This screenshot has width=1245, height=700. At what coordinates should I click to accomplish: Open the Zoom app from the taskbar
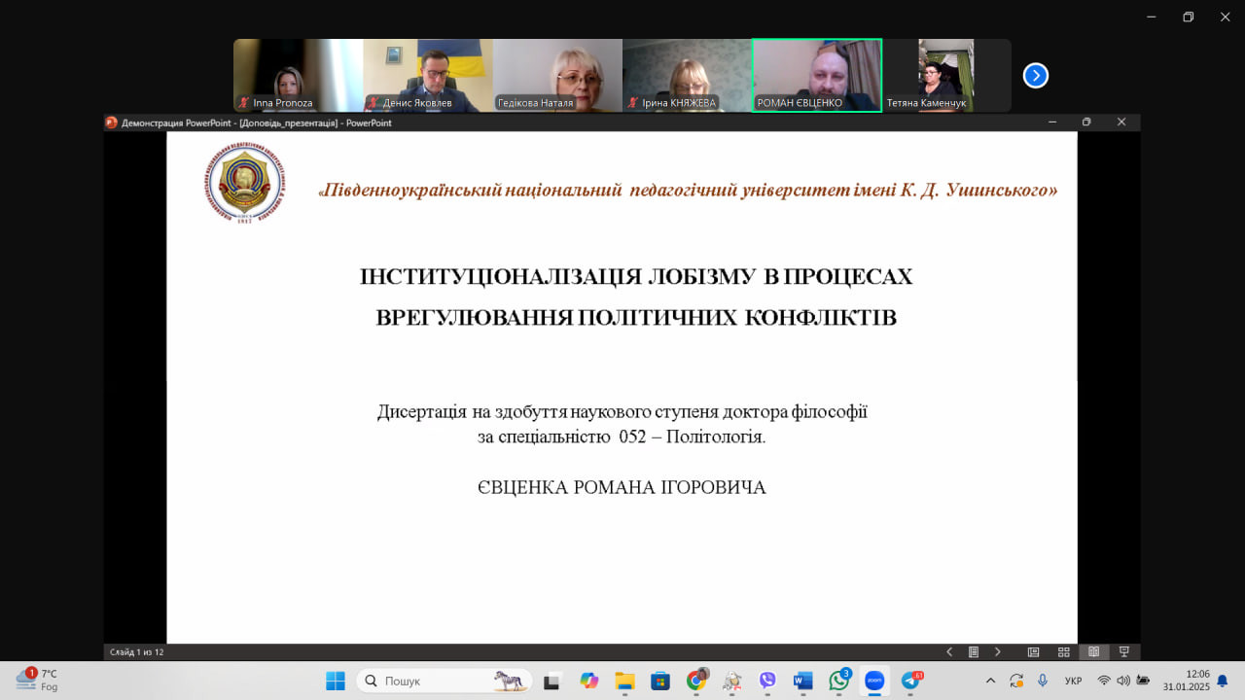click(874, 681)
